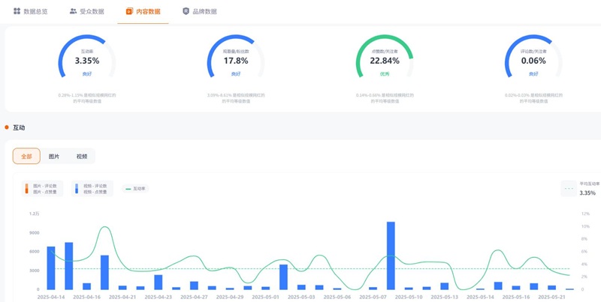Image resolution: width=601 pixels, height=302 pixels.
Task: Filter interactions by 视频
Action: (81, 157)
